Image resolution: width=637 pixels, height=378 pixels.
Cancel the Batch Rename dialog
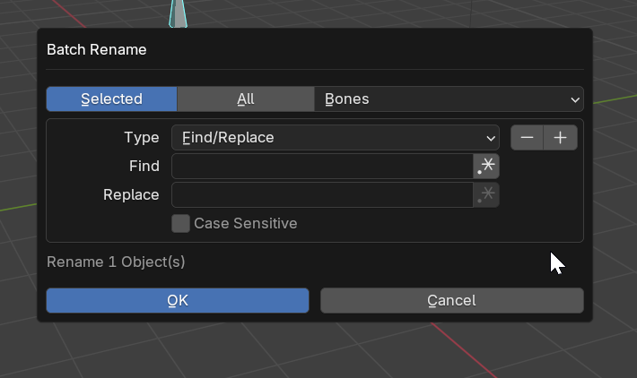[x=452, y=301]
